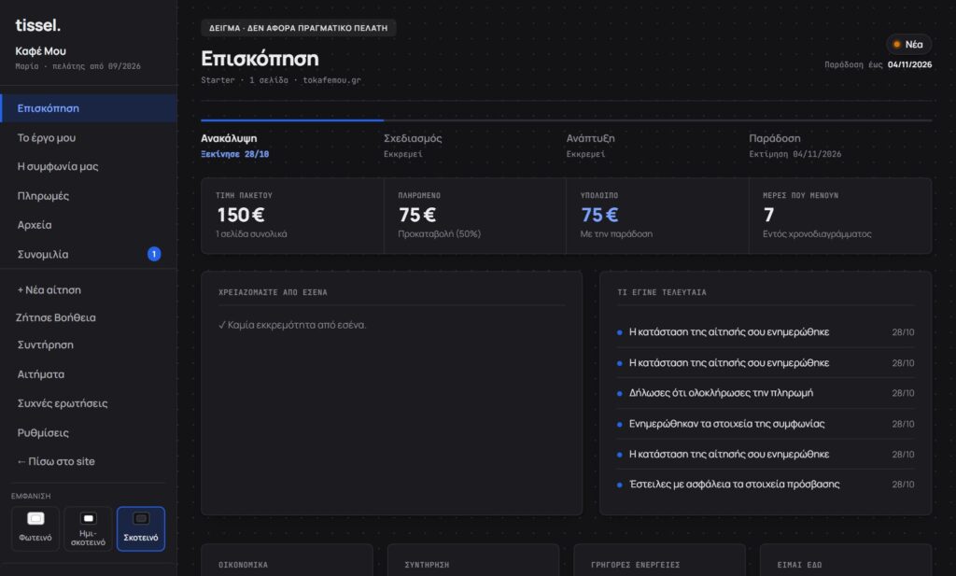Open the Επισκόπηση sidebar item
This screenshot has height=576, width=956.
coord(89,108)
